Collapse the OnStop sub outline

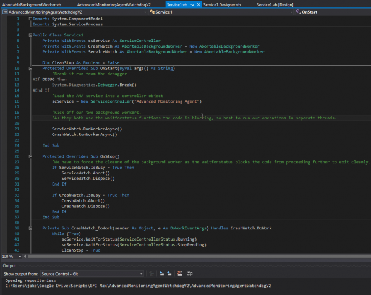point(31,156)
